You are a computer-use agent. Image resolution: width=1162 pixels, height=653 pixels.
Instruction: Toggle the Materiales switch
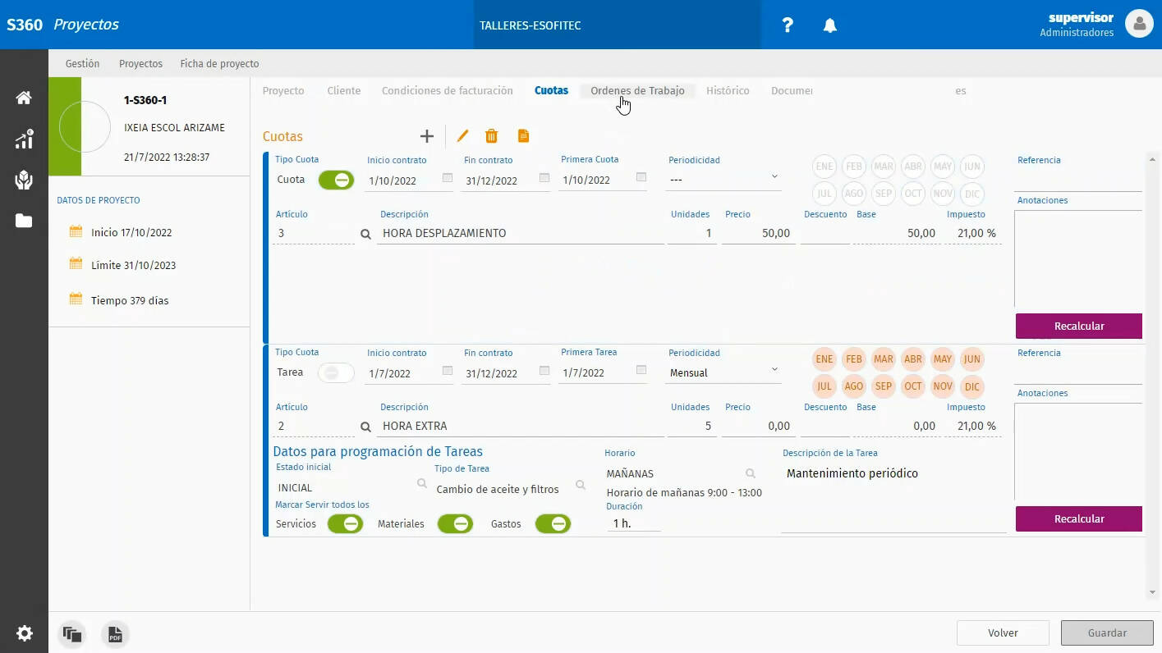point(455,524)
